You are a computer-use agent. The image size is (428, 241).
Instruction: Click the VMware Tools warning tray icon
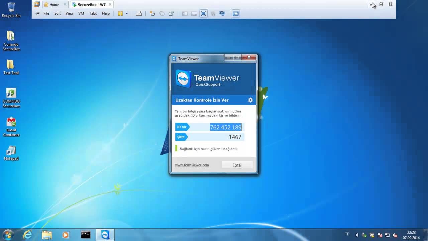372,235
